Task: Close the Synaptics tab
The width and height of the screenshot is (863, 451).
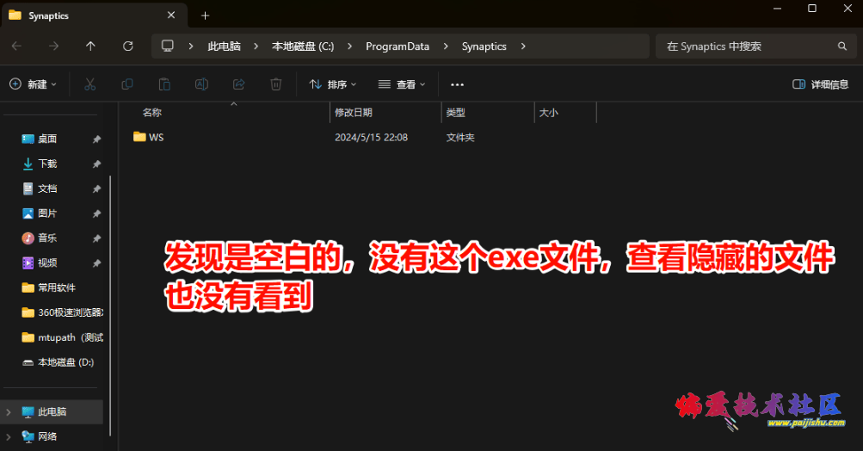Action: (171, 15)
